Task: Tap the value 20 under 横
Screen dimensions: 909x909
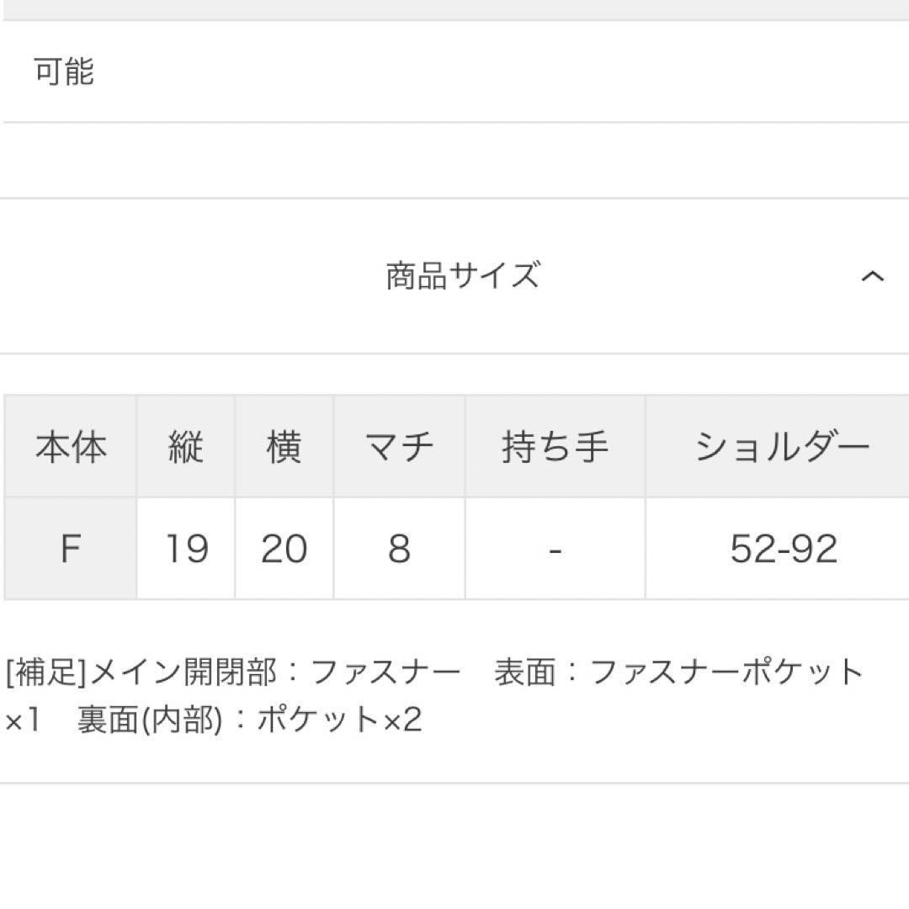Action: 284,547
